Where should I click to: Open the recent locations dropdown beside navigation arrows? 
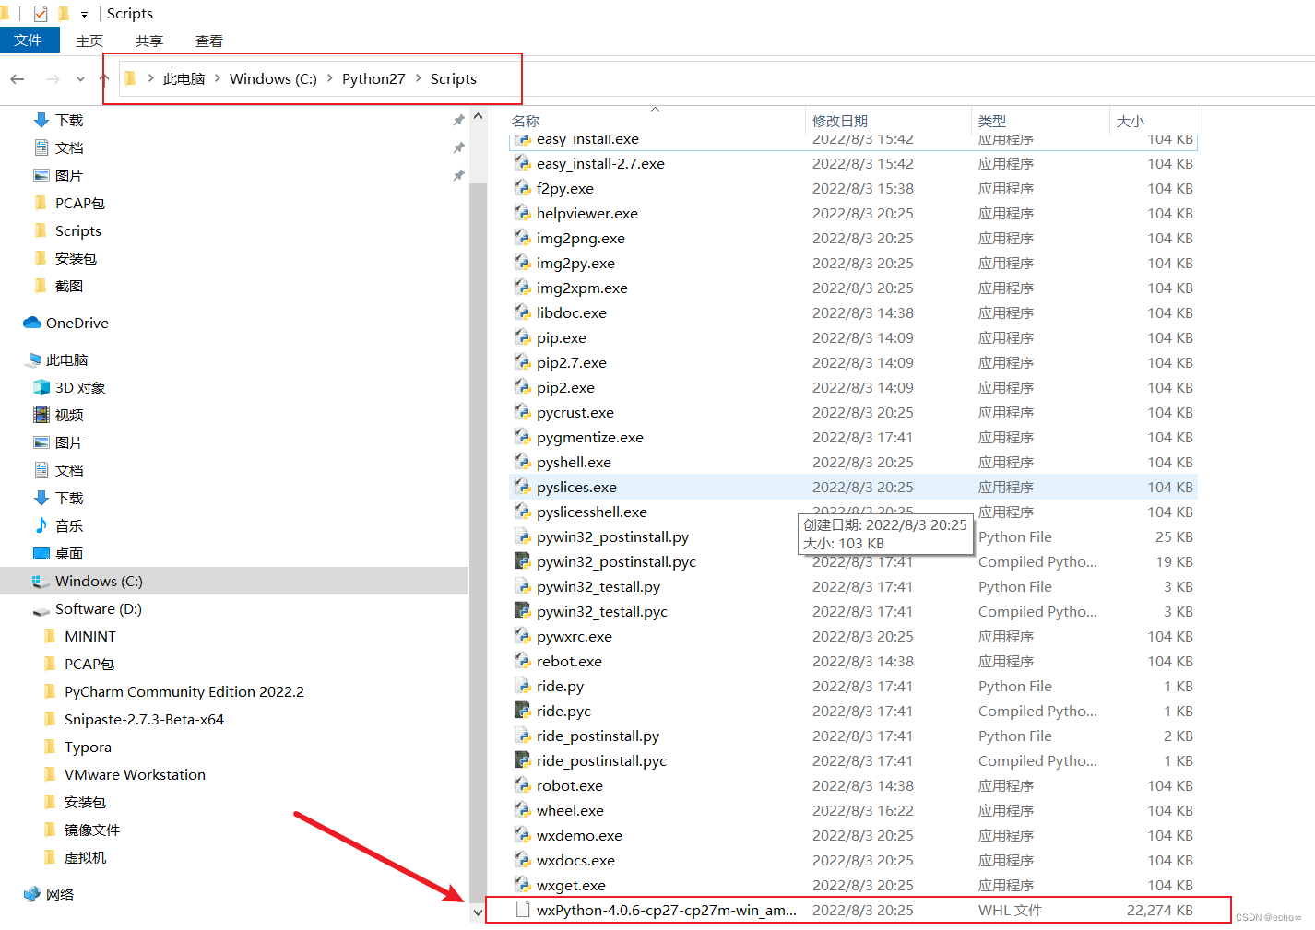[x=80, y=78]
